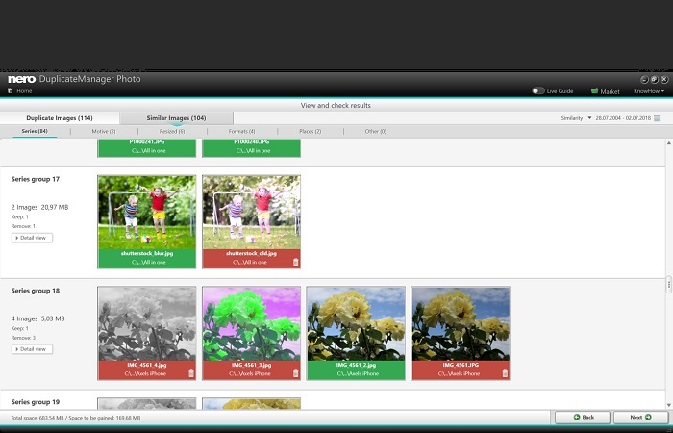Click the Home icon in the header

11,91
